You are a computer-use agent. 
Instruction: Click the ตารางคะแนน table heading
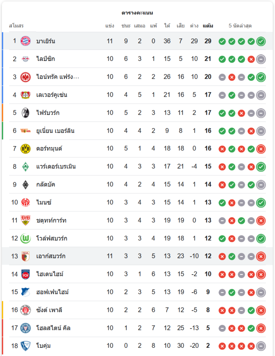tap(137, 13)
